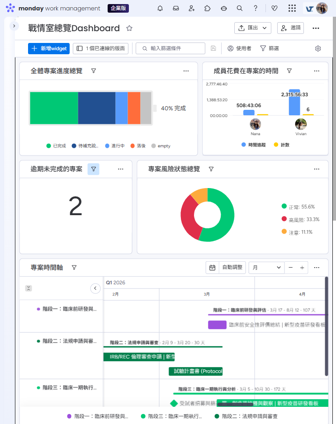336x424 pixels.
Task: Toggle 已完成 legend in progress widget
Action: 56,146
